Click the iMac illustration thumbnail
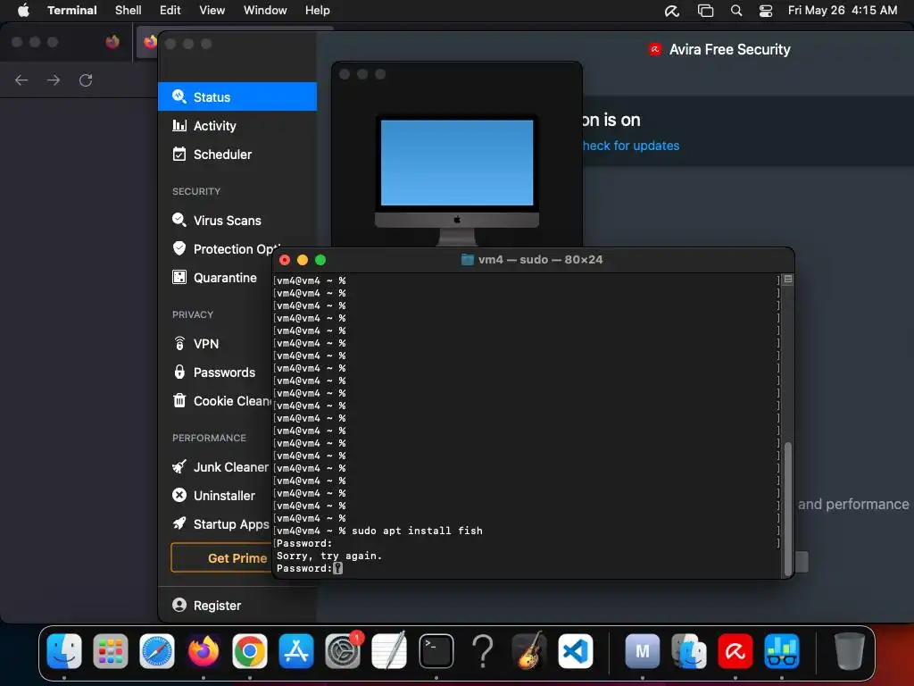 (457, 179)
